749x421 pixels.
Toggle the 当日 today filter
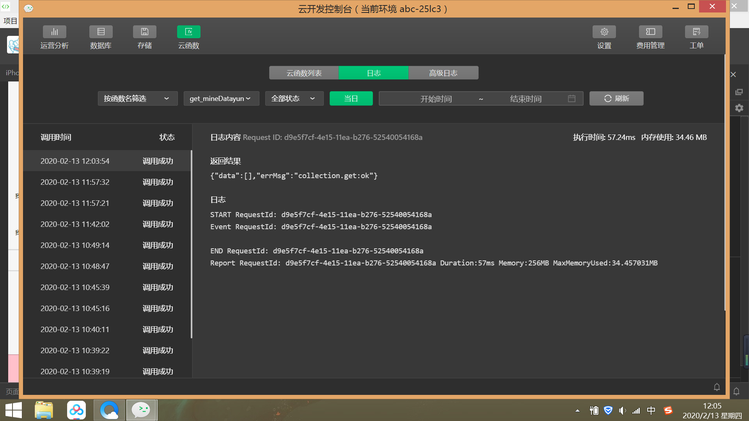pos(351,99)
